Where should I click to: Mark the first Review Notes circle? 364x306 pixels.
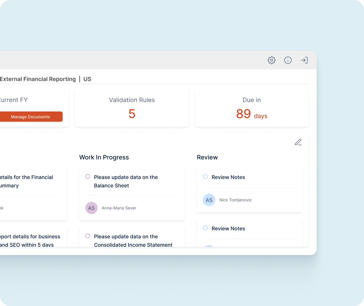click(205, 176)
